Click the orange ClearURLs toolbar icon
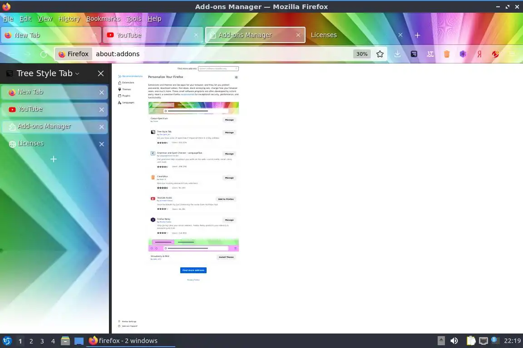Image resolution: width=523 pixels, height=348 pixels. [447, 54]
